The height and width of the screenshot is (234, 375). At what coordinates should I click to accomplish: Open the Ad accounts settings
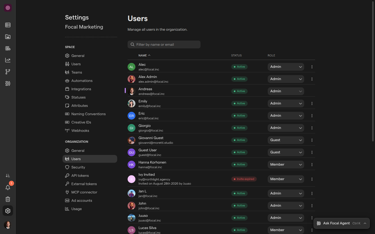tap(90, 200)
